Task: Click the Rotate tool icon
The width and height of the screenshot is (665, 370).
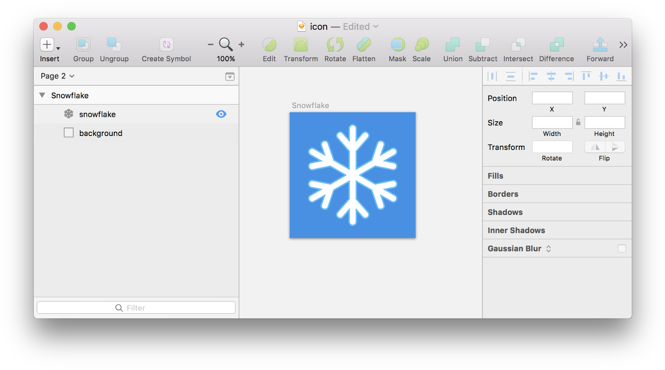Action: (x=335, y=45)
